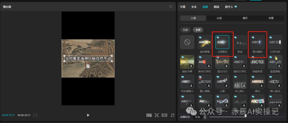Switch to the 文本 tab
The height and width of the screenshot is (123, 288).
point(194,7)
